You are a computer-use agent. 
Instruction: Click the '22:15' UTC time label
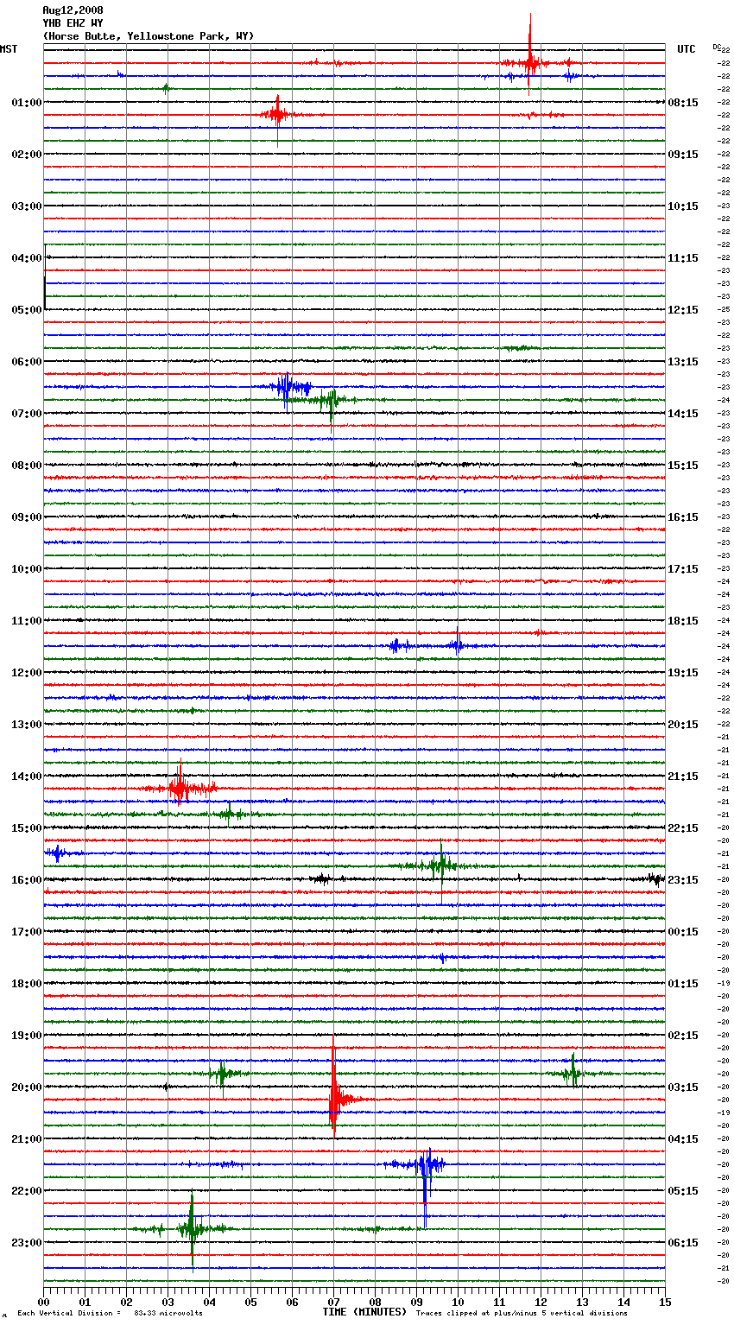point(683,828)
